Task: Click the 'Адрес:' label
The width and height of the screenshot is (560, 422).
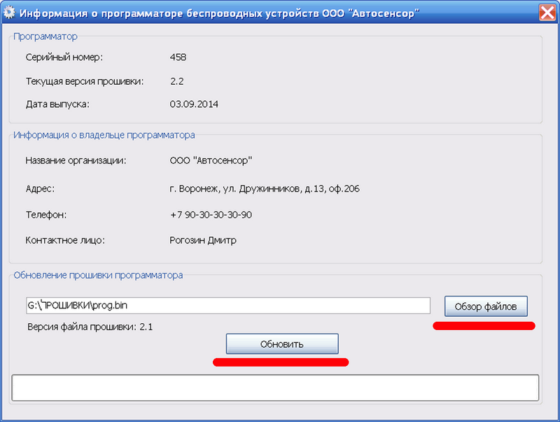Action: [x=40, y=189]
